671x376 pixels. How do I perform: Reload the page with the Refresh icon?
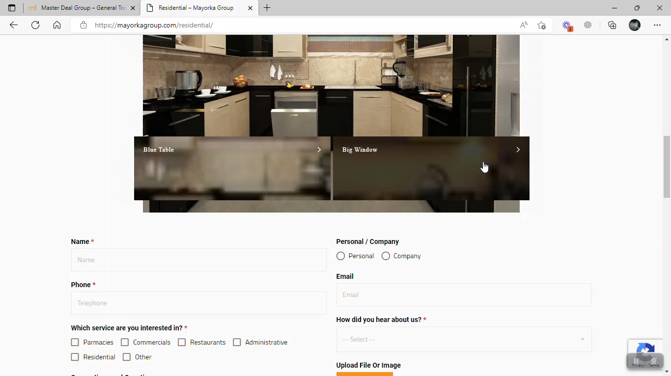[x=35, y=25]
